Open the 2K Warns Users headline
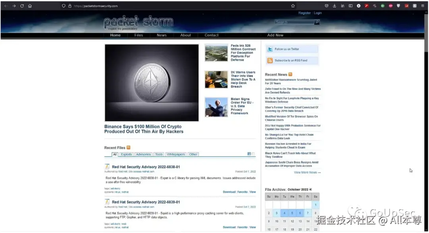Viewport: 429px width, 233px height. point(243,79)
